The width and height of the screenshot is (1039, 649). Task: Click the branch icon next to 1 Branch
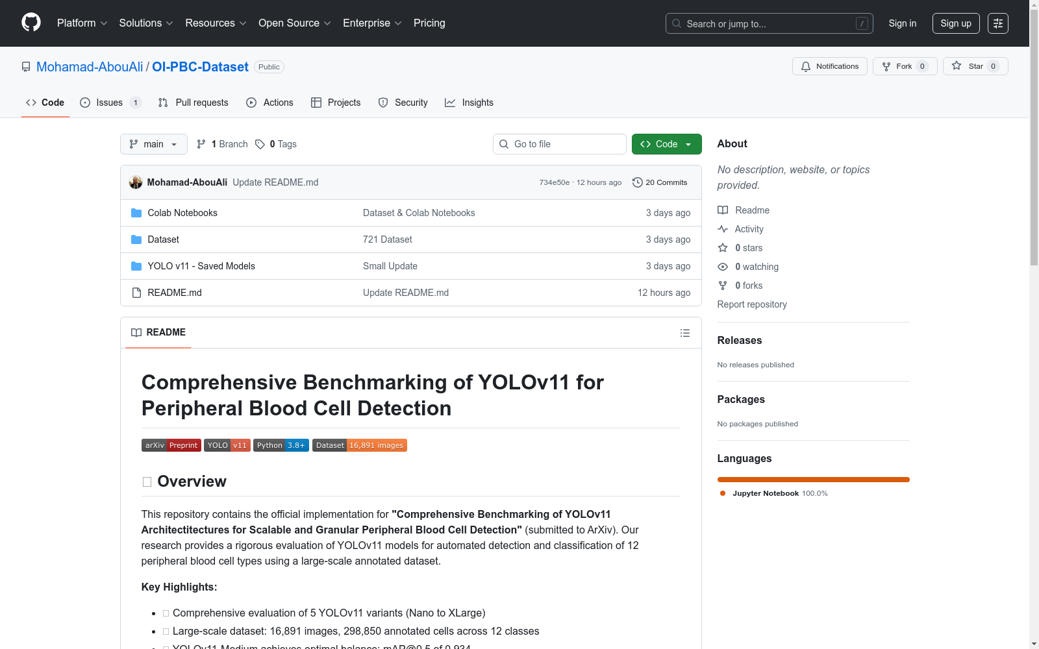tap(201, 144)
